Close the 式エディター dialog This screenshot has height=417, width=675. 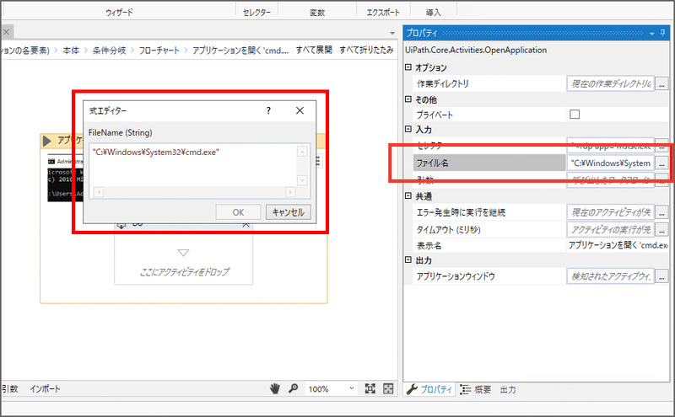[x=300, y=111]
